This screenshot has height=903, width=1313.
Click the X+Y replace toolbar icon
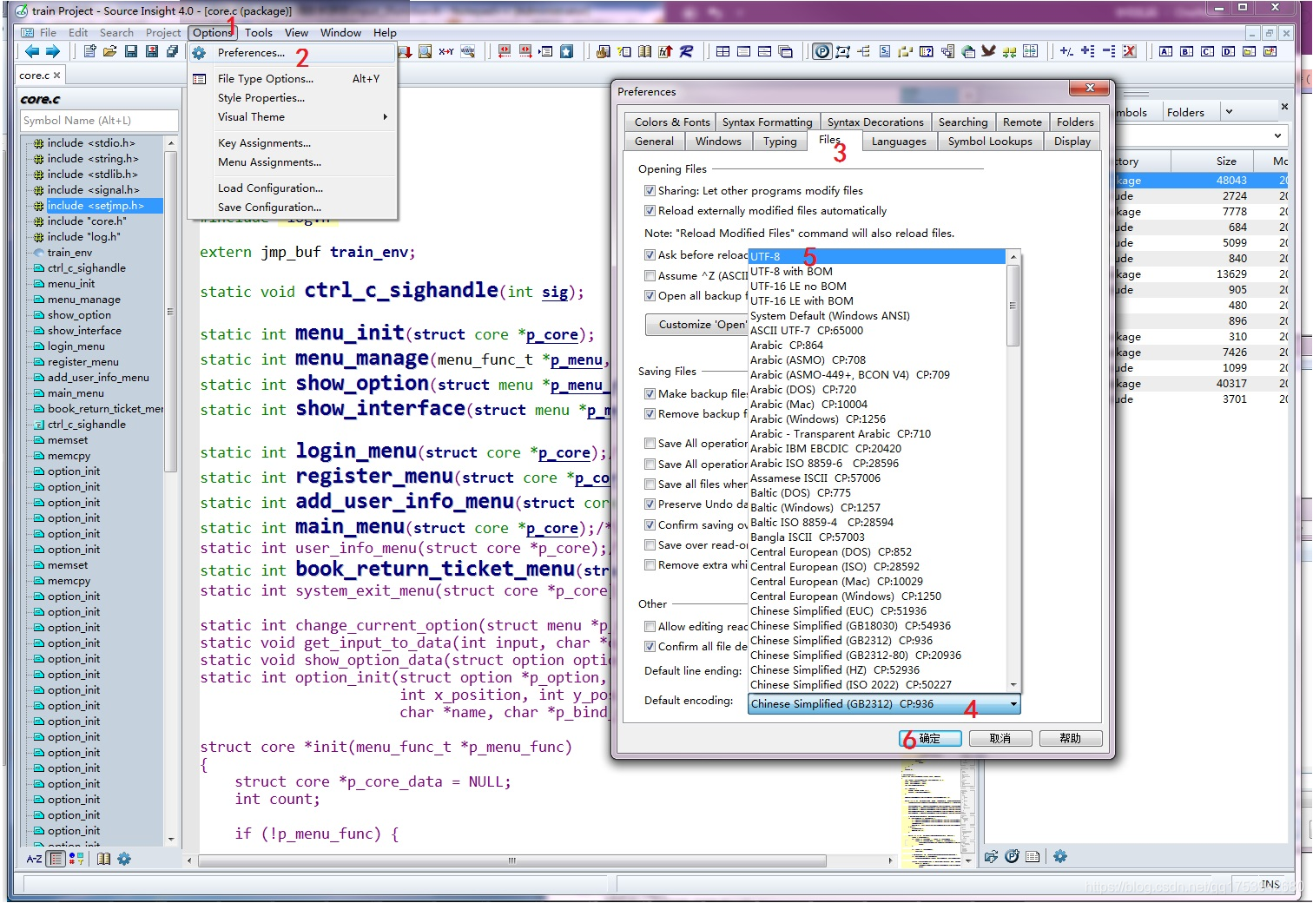click(446, 51)
